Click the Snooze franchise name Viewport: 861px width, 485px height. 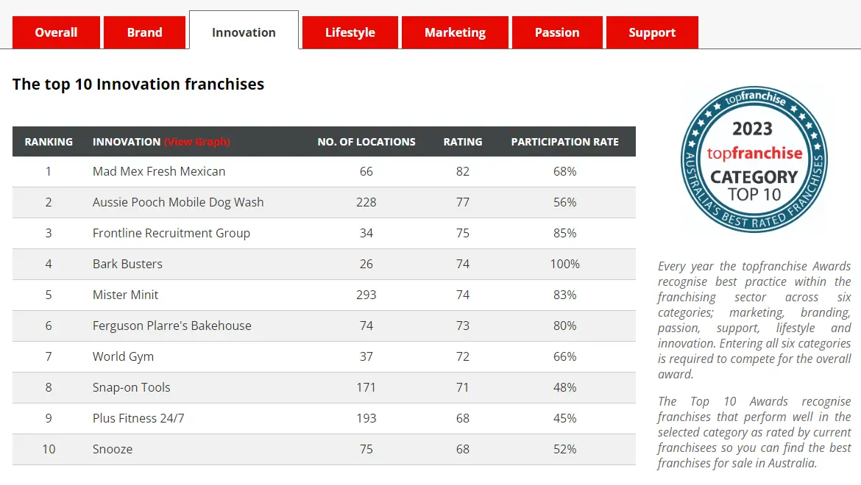(x=112, y=449)
